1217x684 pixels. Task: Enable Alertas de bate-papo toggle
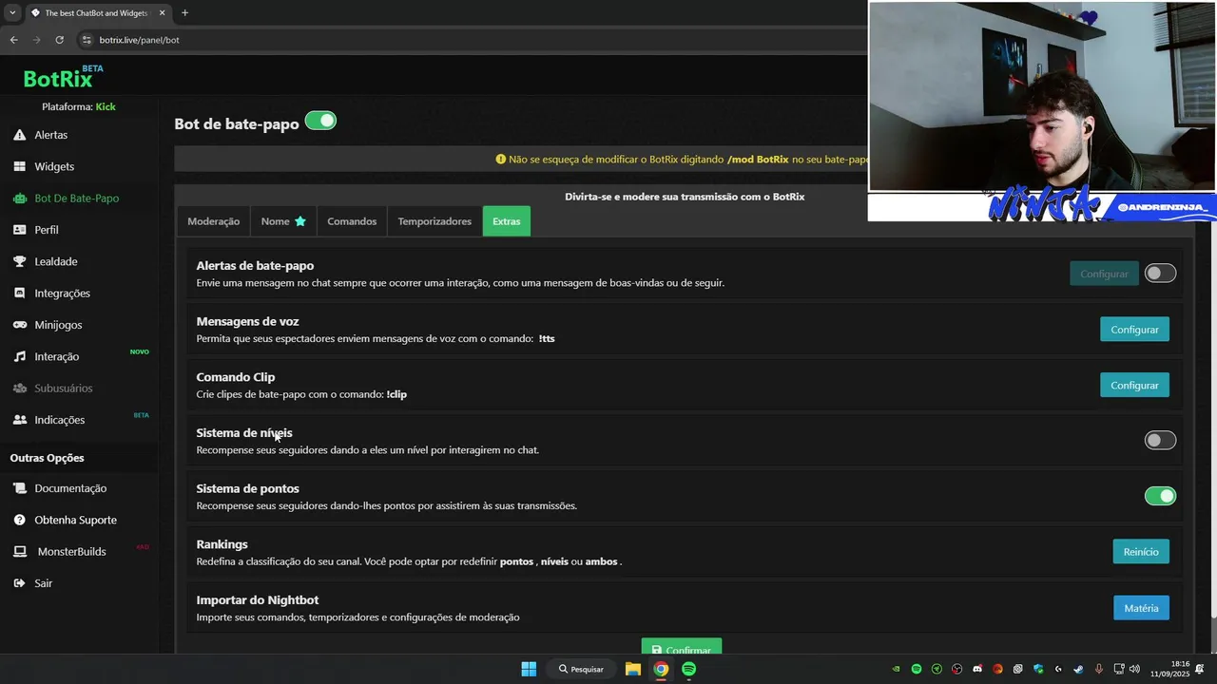(x=1160, y=274)
